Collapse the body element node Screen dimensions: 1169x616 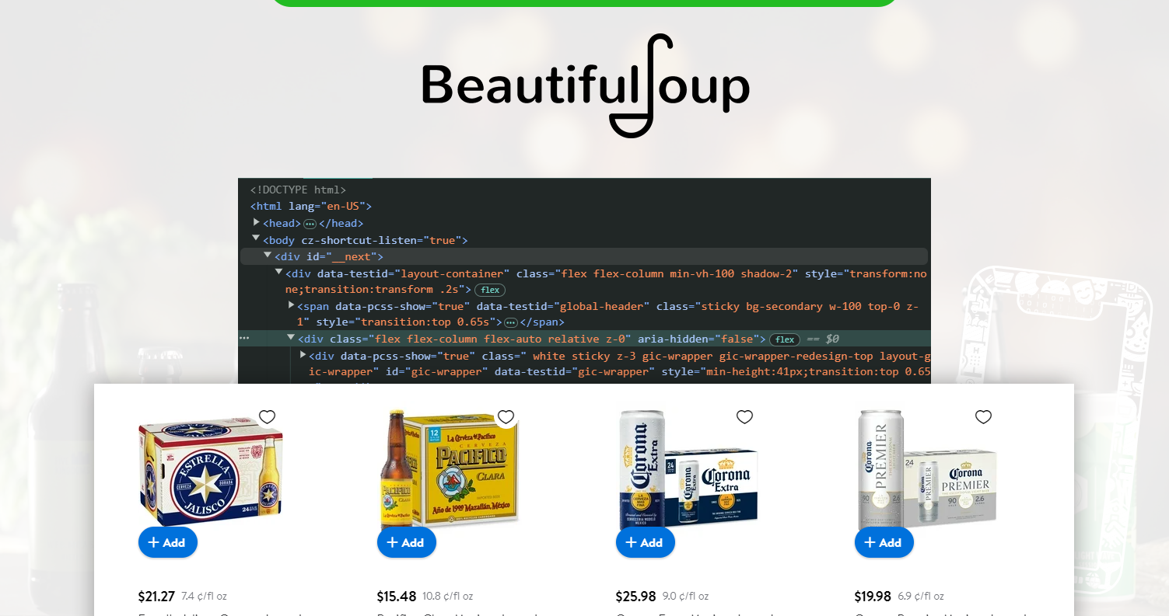point(256,239)
